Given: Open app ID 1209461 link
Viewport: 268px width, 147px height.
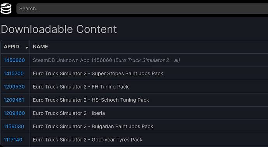Looking at the screenshot, I should tap(14, 100).
